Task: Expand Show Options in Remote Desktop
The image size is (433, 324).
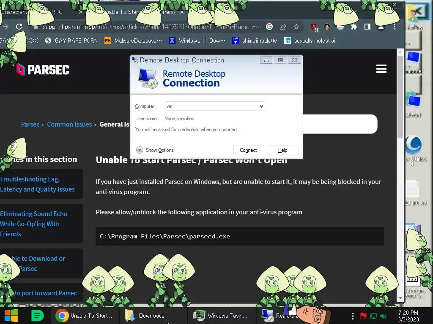Action: 155,150
